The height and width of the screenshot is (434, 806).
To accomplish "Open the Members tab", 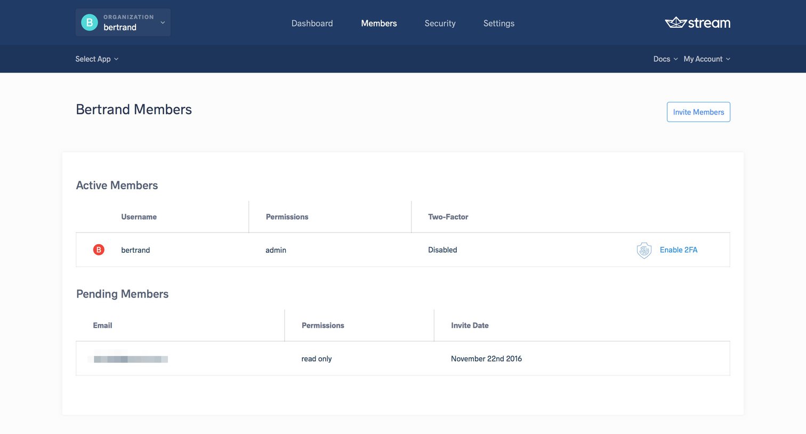I will [x=379, y=23].
